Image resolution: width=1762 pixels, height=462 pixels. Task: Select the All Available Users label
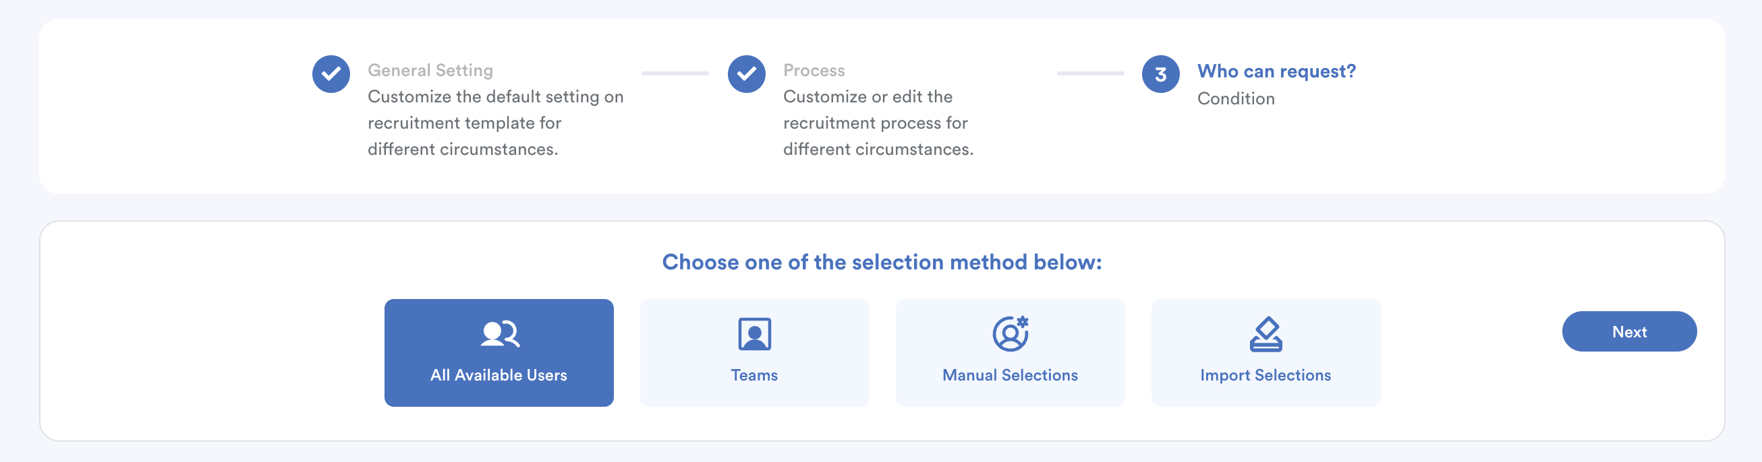click(x=499, y=375)
